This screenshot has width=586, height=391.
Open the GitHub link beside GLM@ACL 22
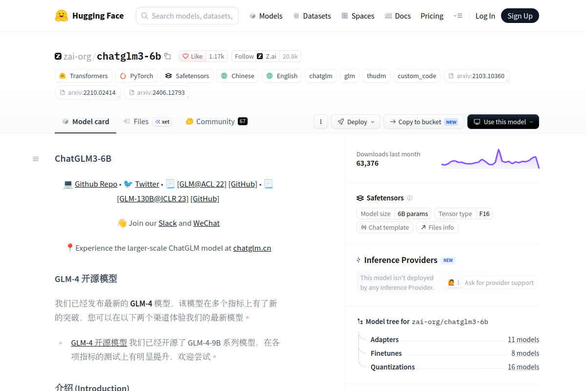(x=243, y=184)
